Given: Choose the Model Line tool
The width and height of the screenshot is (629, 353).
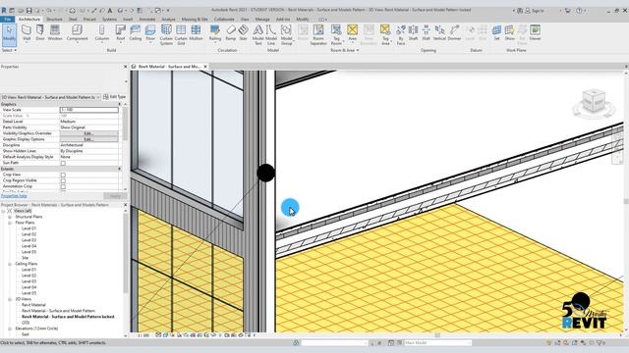Looking at the screenshot, I should [271, 35].
